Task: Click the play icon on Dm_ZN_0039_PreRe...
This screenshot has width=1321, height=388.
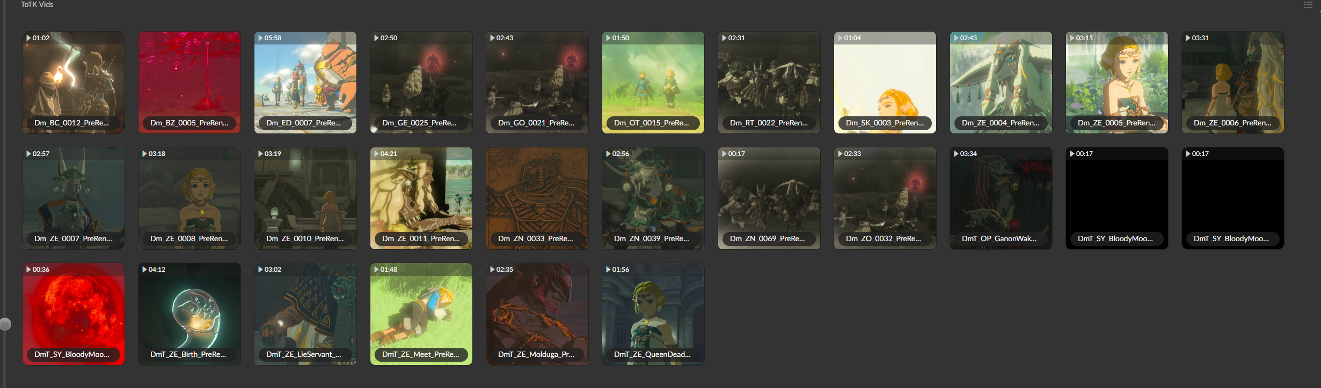Action: coord(608,154)
